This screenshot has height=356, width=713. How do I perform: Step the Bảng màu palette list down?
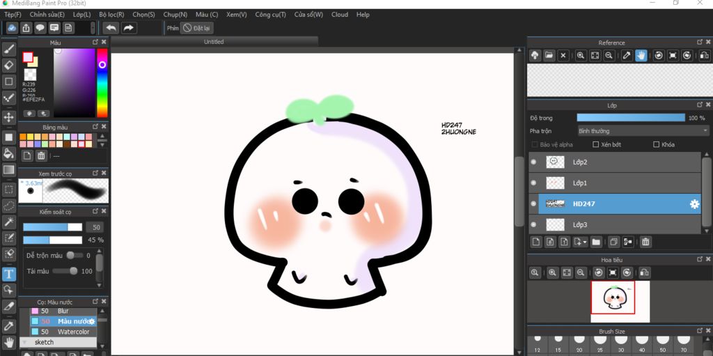(x=102, y=144)
